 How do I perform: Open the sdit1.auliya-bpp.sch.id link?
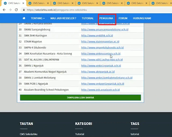click(x=102, y=60)
